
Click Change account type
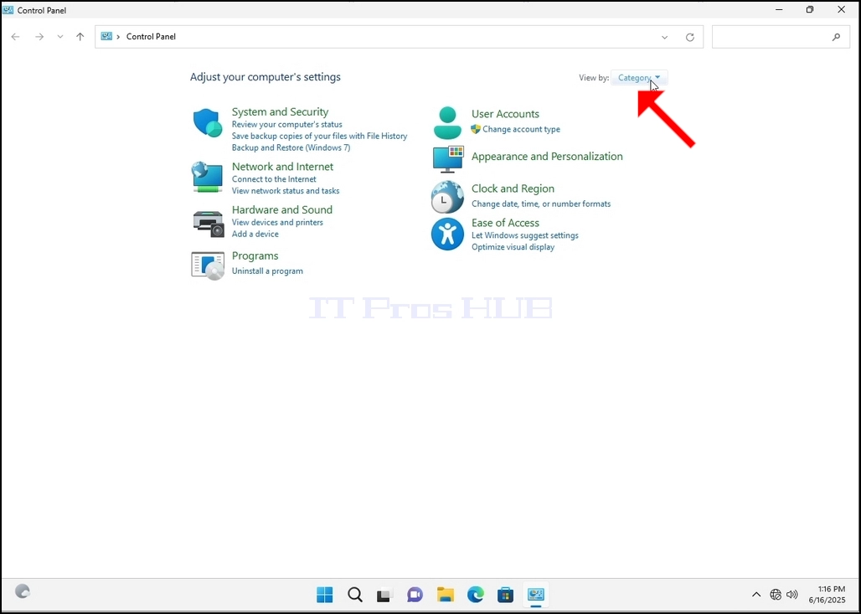click(521, 129)
